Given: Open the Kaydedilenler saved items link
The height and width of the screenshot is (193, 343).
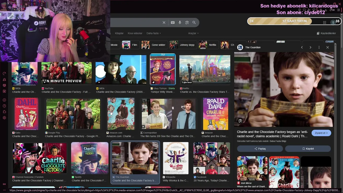Looking at the screenshot, I should 326,33.
